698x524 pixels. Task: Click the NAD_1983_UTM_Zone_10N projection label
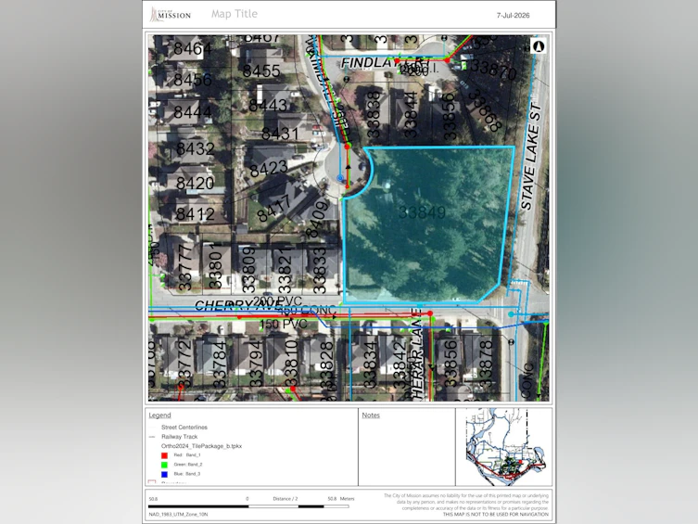click(178, 515)
